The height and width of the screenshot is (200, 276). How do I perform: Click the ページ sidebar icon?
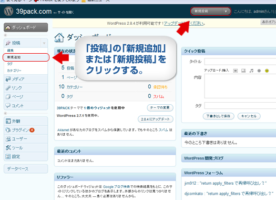click(8, 96)
